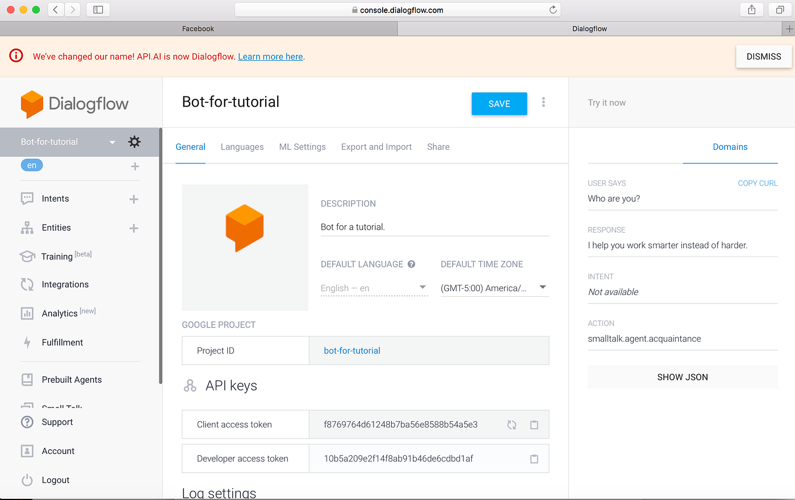Open the Export and Import tab
This screenshot has height=500, width=795.
376,146
